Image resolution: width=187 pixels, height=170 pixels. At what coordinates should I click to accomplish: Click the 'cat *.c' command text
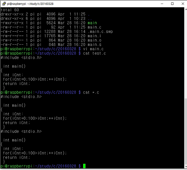point(91,92)
